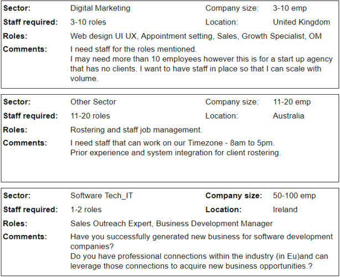Click the Web design UI UX roles line

pyautogui.click(x=196, y=36)
